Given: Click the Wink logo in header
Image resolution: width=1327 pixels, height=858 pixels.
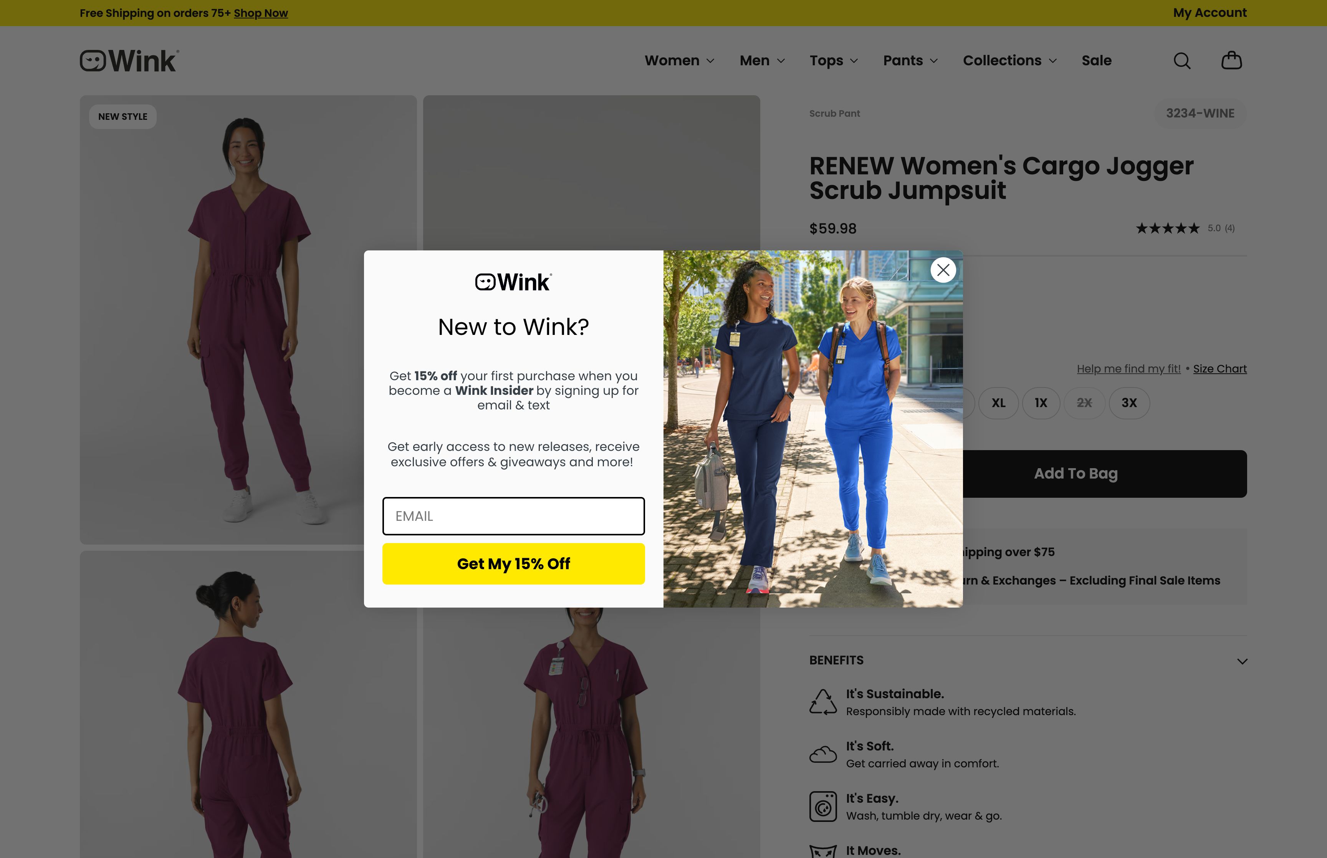Looking at the screenshot, I should (x=129, y=61).
